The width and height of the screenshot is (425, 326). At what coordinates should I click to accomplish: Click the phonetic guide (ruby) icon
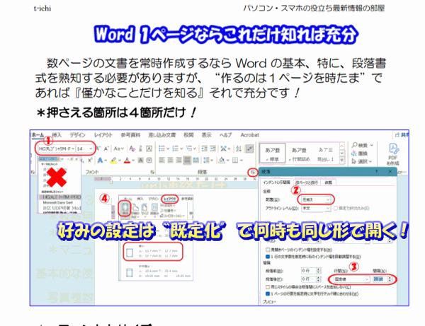(140, 149)
